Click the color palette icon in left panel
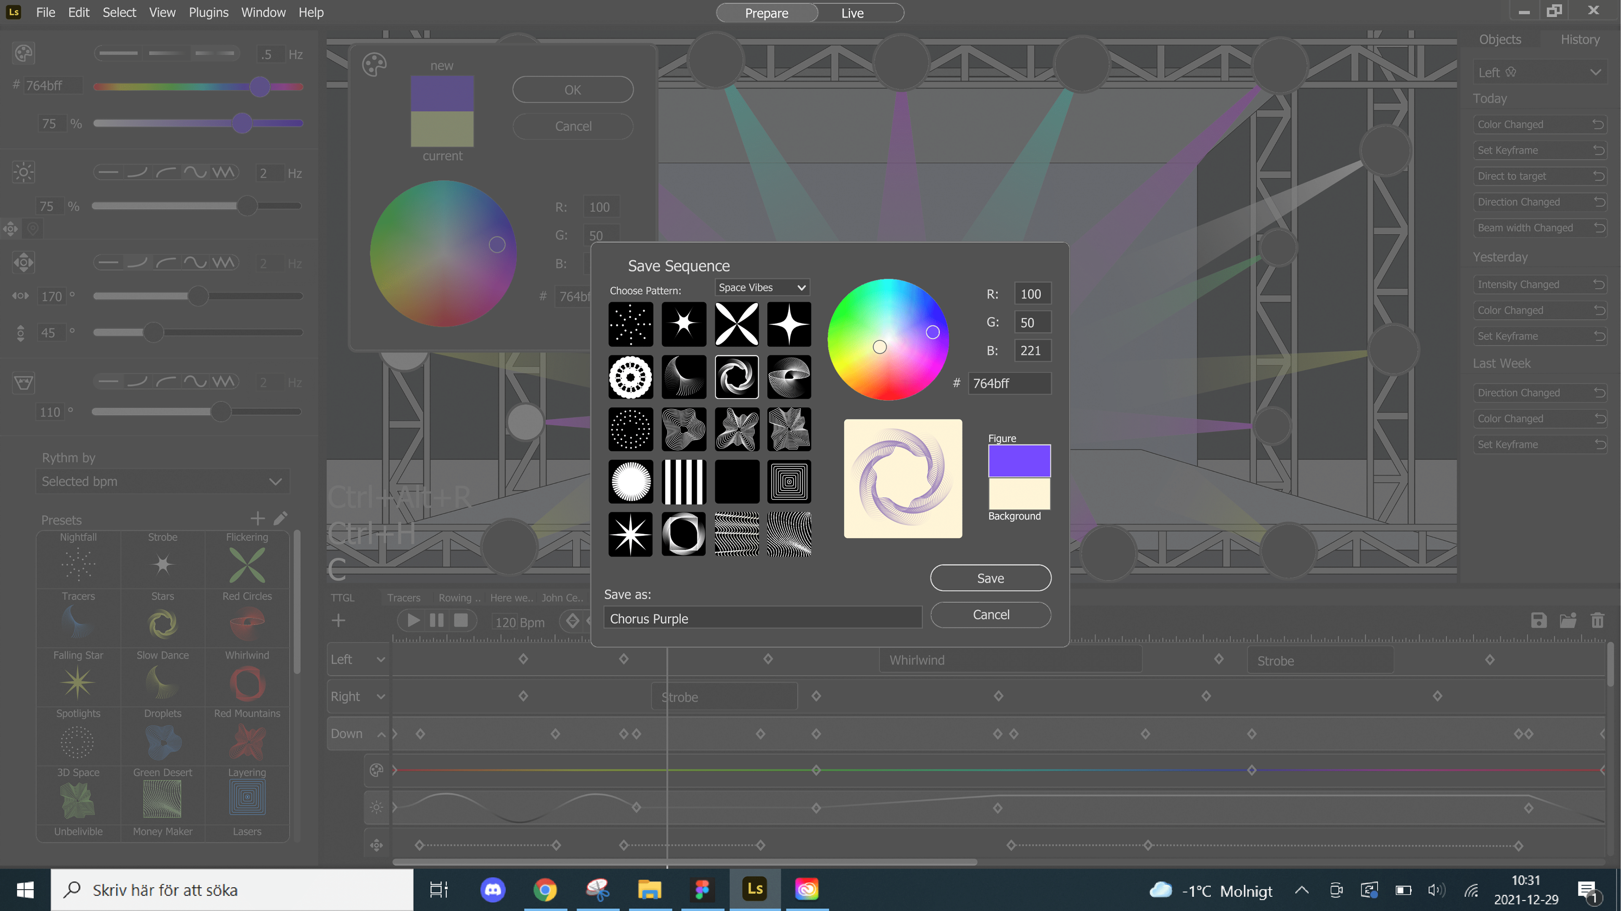1621x911 pixels. (23, 54)
